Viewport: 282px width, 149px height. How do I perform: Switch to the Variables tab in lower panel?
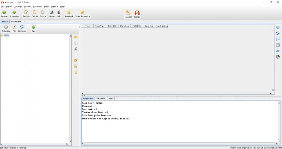pos(101,98)
